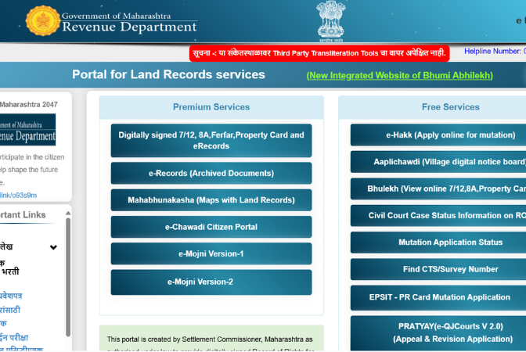Open Mahabhunakasha maps with land records

[211, 200]
